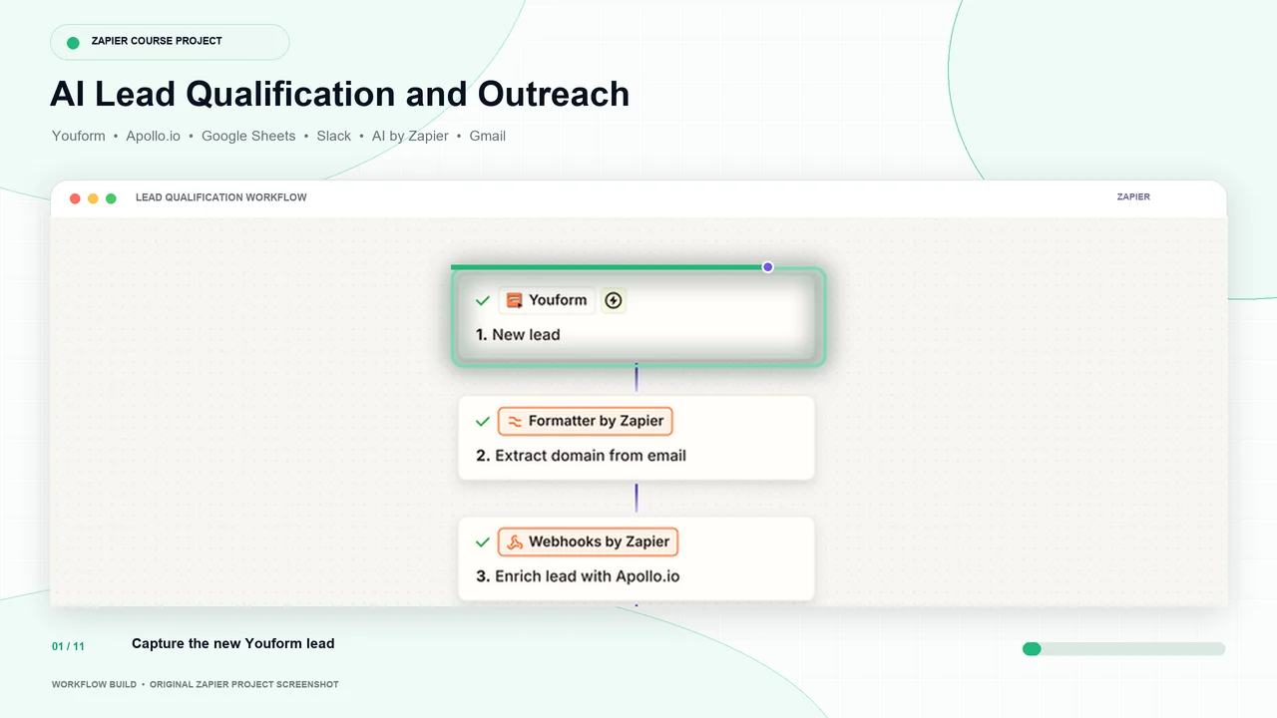The height and width of the screenshot is (718, 1277).
Task: Click the ZAPIER label in the window title bar
Action: coord(1133,197)
